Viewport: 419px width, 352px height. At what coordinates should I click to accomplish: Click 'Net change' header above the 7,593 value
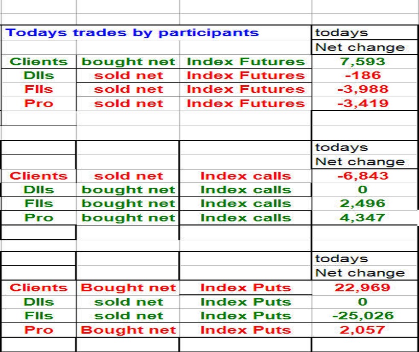coord(360,47)
